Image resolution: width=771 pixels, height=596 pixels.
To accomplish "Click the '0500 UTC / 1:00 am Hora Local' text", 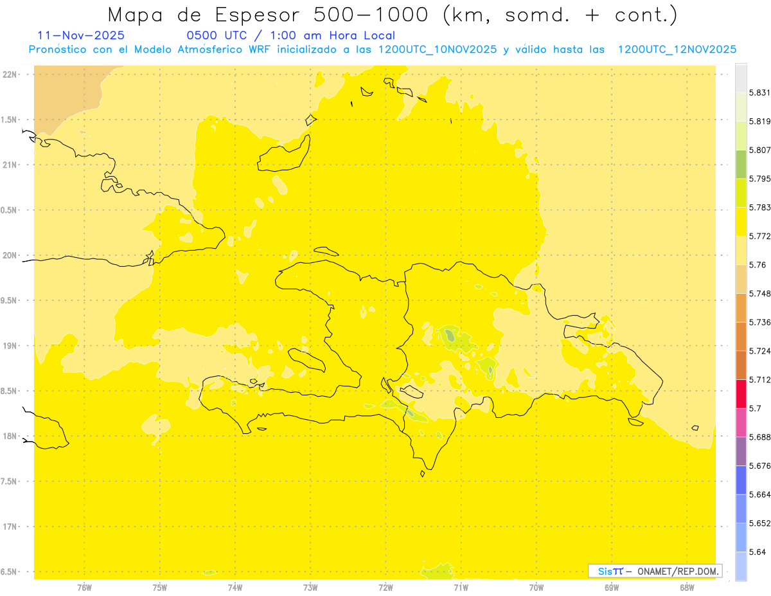I will [x=290, y=36].
